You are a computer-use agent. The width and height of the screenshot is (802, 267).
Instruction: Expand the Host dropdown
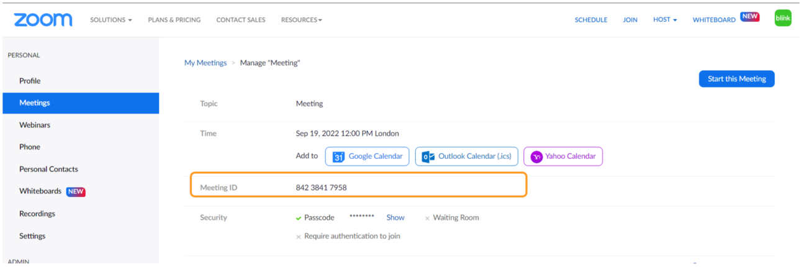click(665, 20)
